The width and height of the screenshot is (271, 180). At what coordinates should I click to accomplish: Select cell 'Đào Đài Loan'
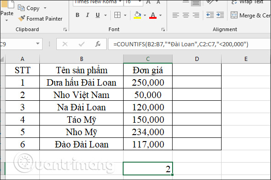click(81, 144)
